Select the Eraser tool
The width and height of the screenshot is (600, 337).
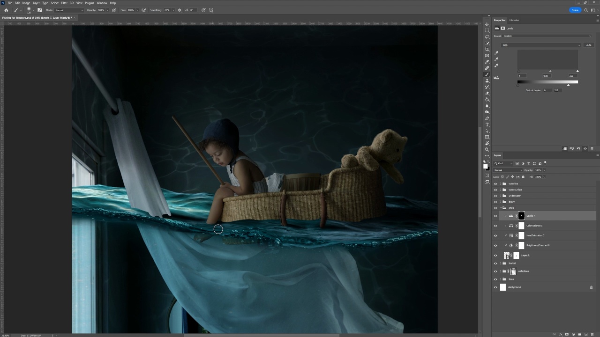coord(487,93)
